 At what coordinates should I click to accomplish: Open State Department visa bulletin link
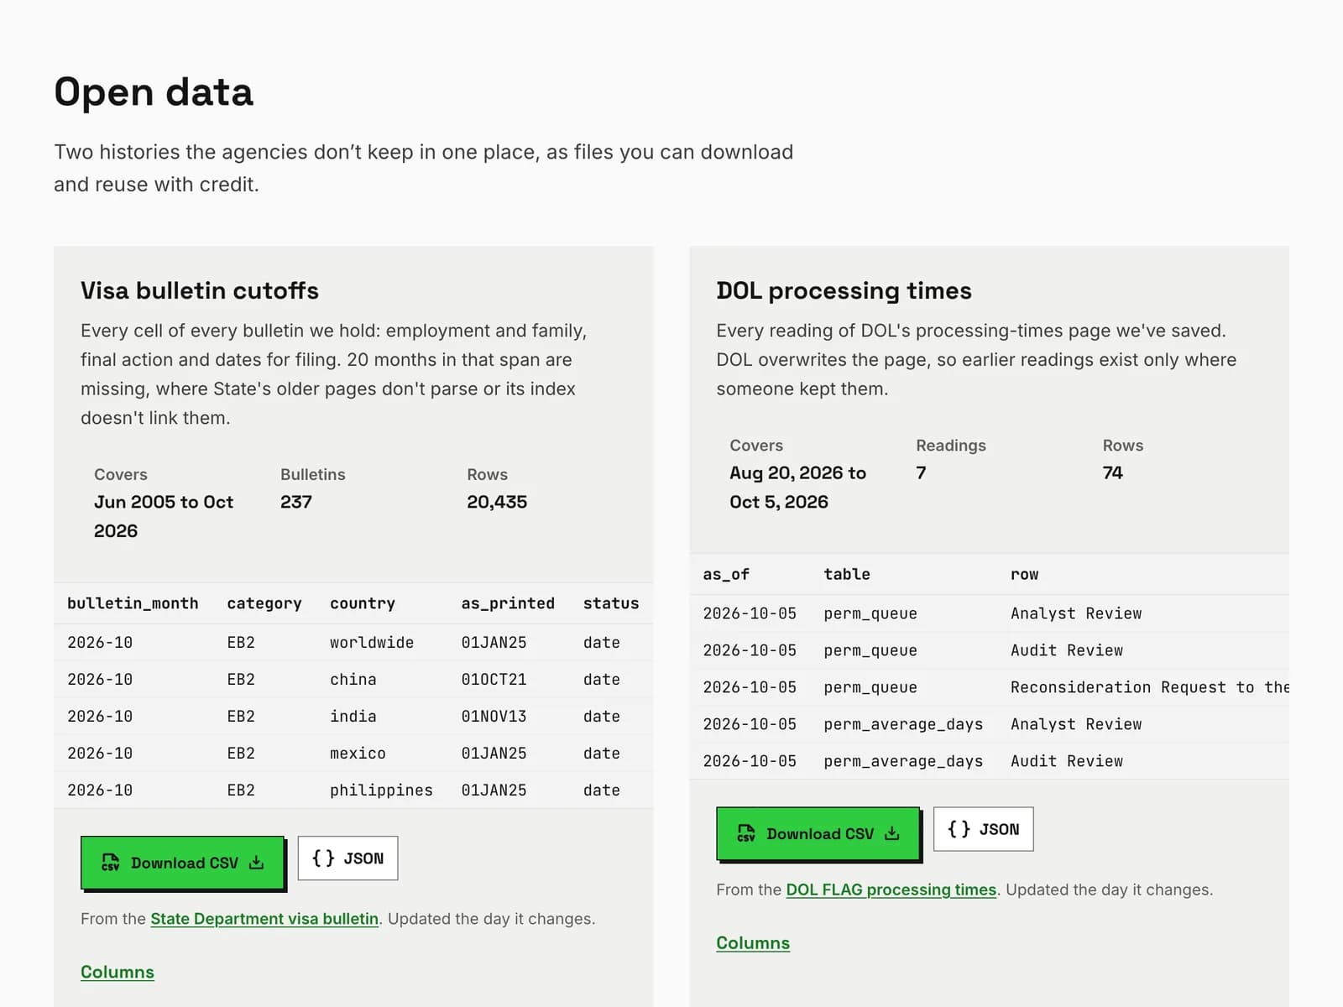(264, 919)
